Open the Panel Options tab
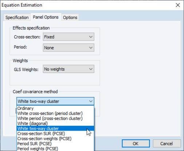184x151 pixels. point(46,17)
